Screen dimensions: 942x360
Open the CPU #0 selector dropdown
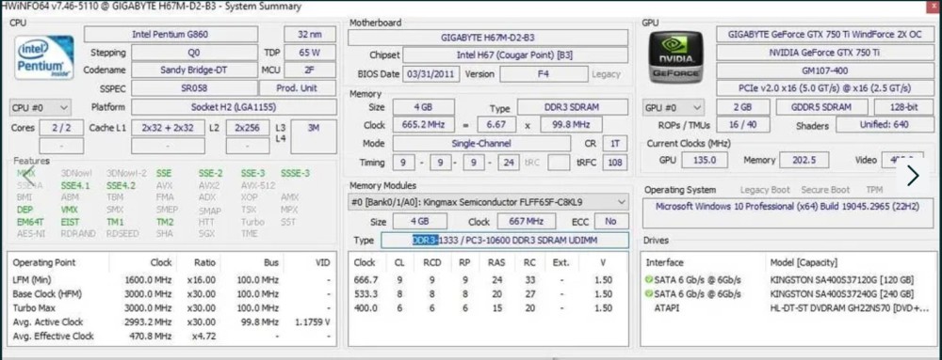click(41, 108)
